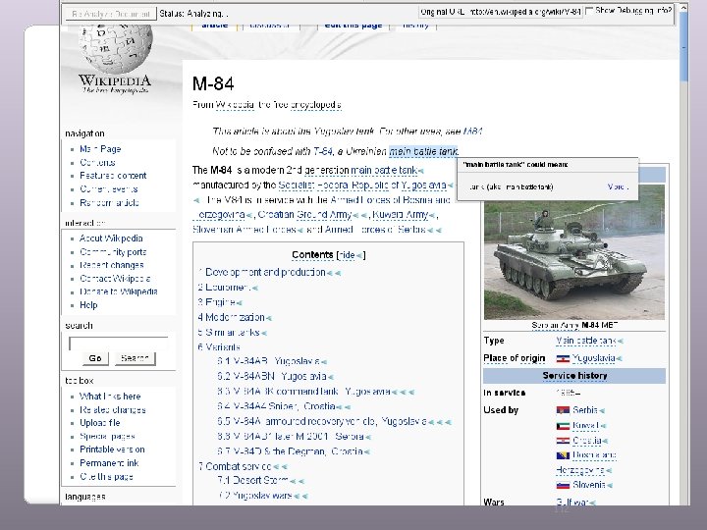Click the Re-Analyze Document button
Image resolution: width=707 pixels, height=530 pixels.
click(x=110, y=14)
